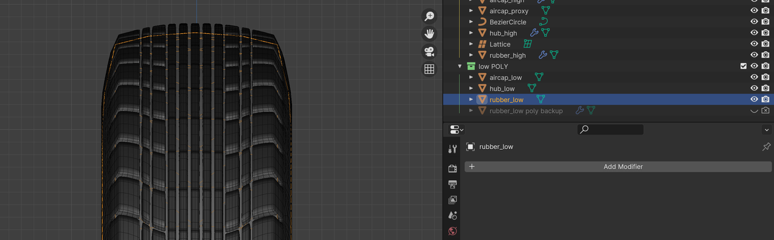Click the lattice data icon next to Lattice
The height and width of the screenshot is (240, 774).
tap(527, 44)
